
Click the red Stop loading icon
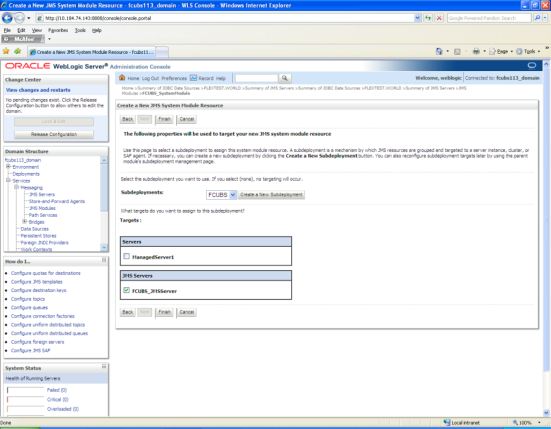tap(439, 18)
